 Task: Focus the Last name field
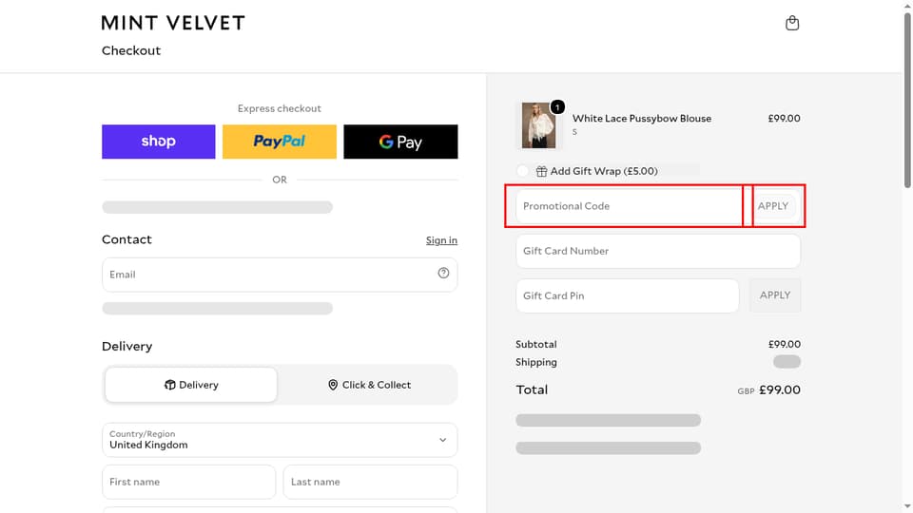point(370,482)
